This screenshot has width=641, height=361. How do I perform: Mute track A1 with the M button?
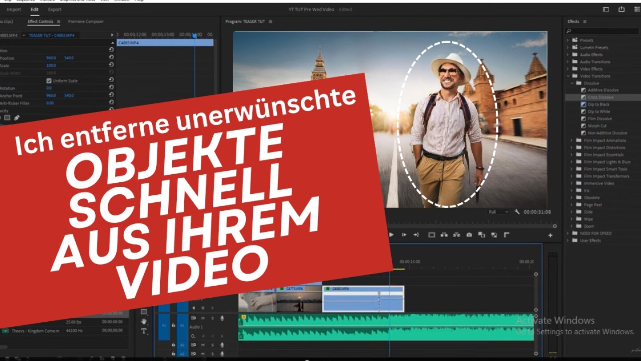(203, 318)
